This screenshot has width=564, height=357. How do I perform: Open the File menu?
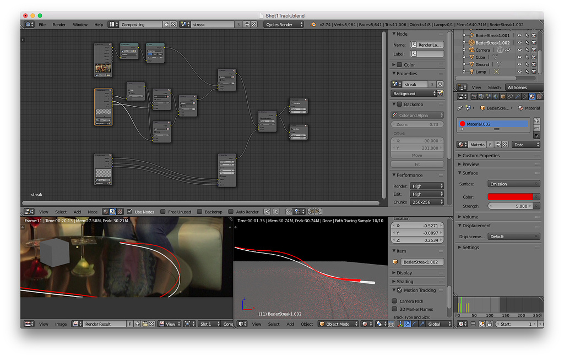(x=42, y=25)
